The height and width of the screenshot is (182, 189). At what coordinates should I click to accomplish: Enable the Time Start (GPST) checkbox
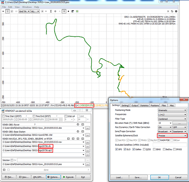point(4,116)
